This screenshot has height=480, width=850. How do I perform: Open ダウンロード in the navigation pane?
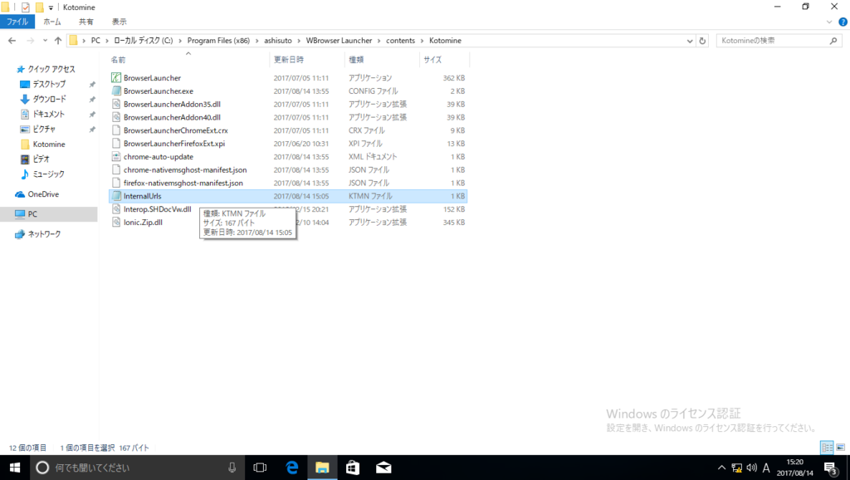(49, 100)
